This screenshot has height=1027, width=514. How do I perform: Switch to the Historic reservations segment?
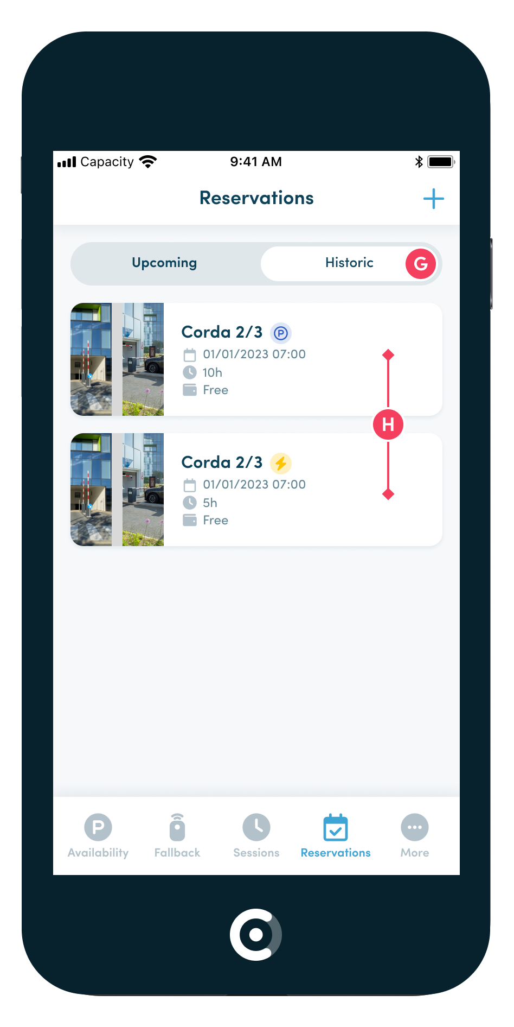point(350,263)
